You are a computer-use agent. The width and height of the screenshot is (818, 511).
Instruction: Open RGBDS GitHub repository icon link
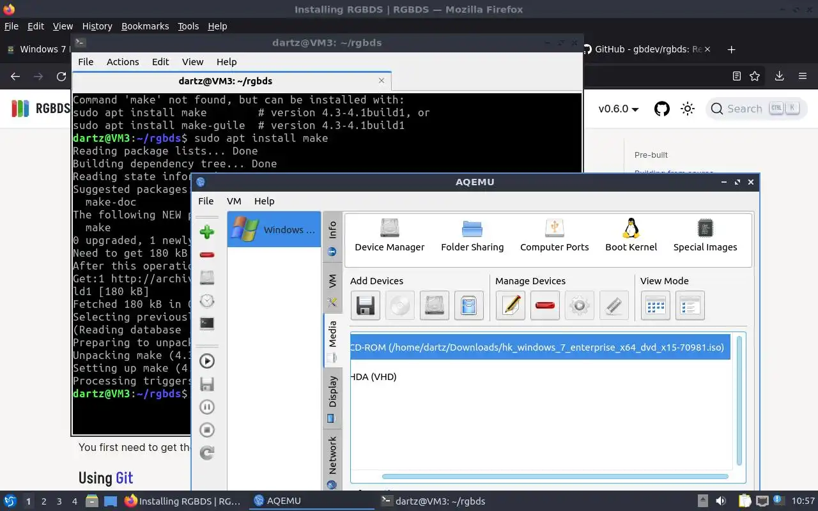(x=662, y=109)
